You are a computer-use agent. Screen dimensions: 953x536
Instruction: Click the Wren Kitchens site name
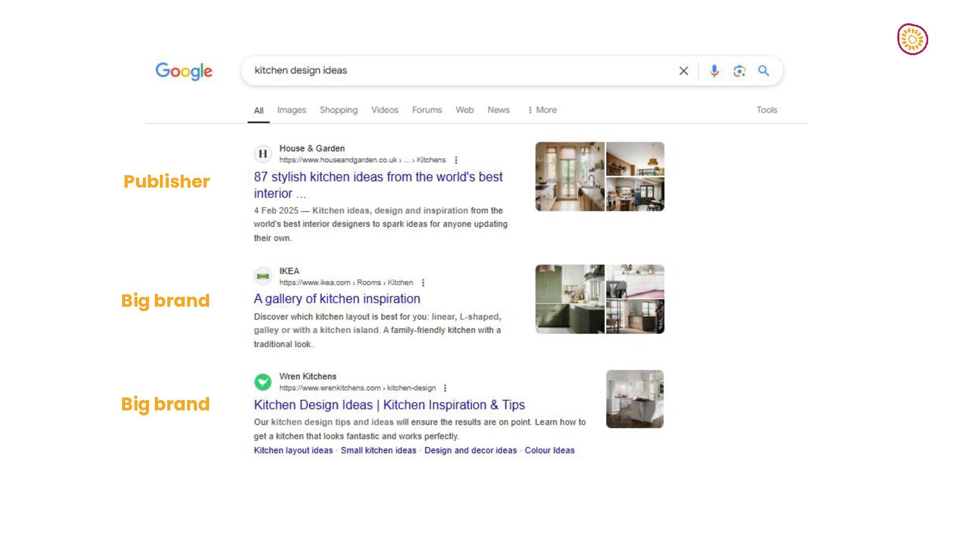[x=308, y=377]
